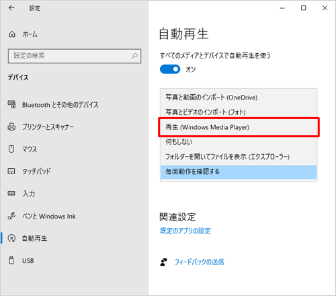Screen dimensions: 336x296
Task: Click the Home (ホーム) house icon
Action: click(x=12, y=34)
